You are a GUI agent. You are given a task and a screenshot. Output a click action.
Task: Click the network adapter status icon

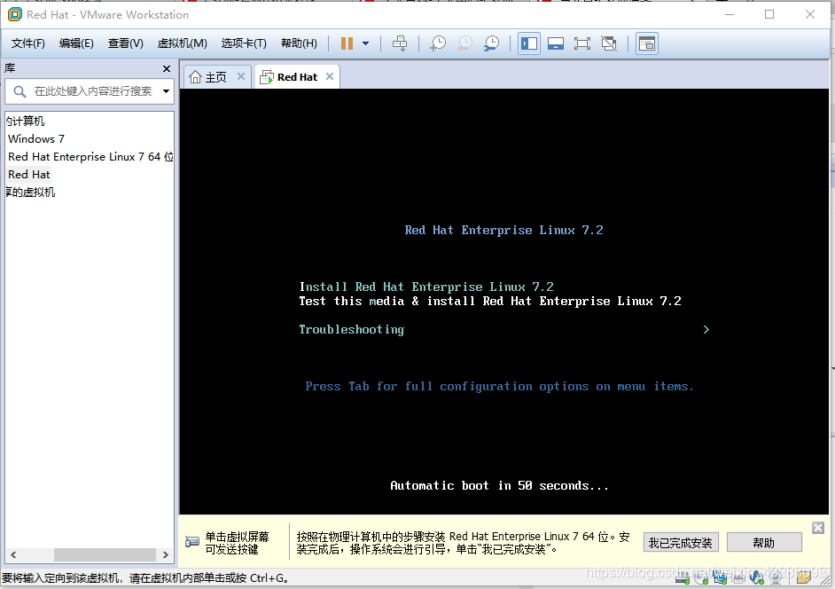[x=720, y=577]
